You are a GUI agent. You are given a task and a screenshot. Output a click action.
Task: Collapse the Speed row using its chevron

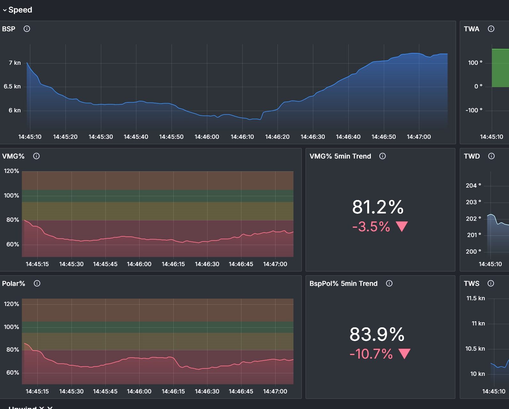pos(5,10)
